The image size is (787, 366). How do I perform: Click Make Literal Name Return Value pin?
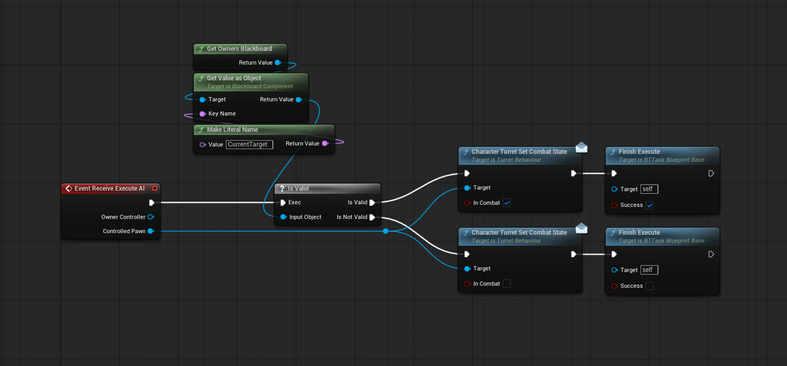click(x=325, y=143)
